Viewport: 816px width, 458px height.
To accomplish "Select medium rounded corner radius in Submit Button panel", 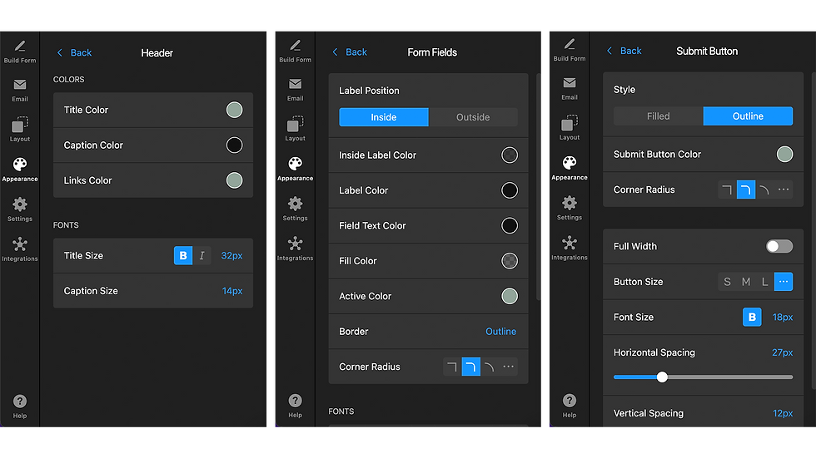I will coord(746,190).
